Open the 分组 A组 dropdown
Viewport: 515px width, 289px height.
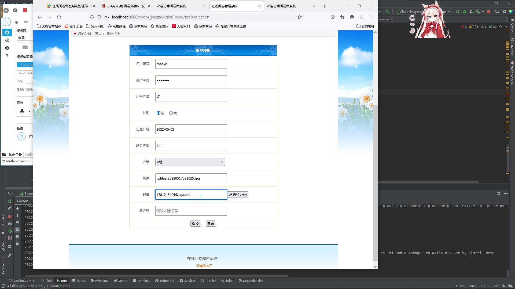click(190, 162)
